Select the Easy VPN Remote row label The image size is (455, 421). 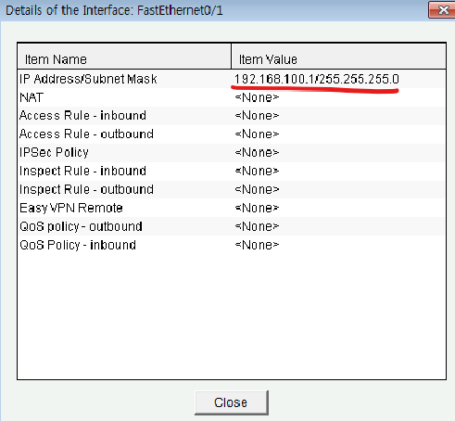pos(71,208)
